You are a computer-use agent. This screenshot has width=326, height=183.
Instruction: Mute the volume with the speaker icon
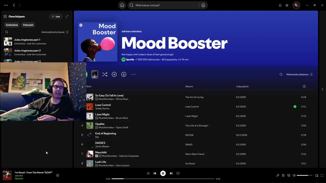(x=294, y=175)
